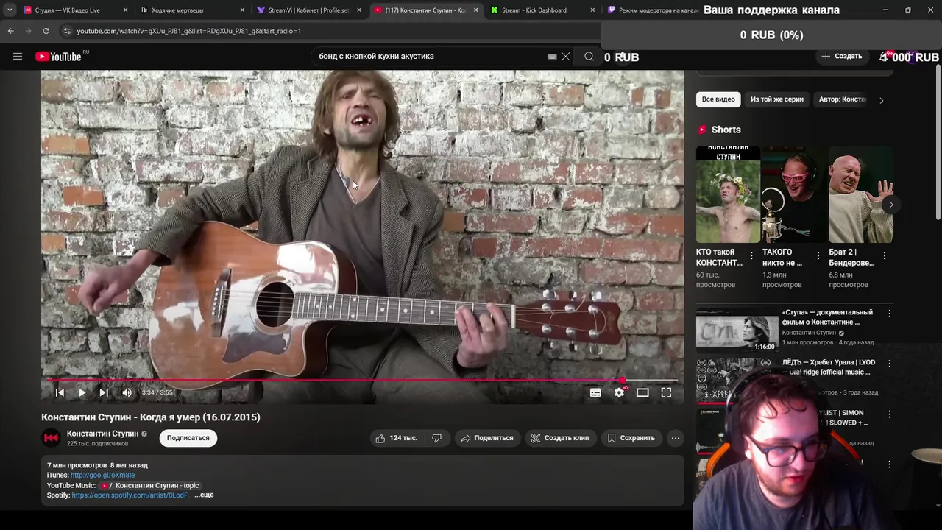
Task: Switch to StreamVi Кабинет browser tab
Action: pos(308,10)
